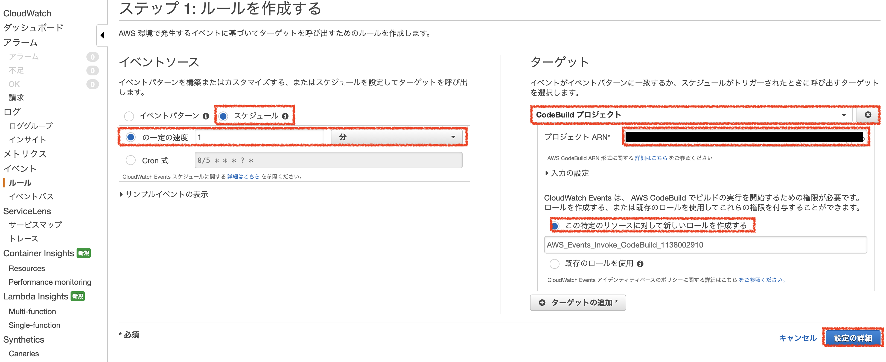Viewport: 886px width, 362px height.
Task: Select ルール in the sidebar
Action: point(20,183)
